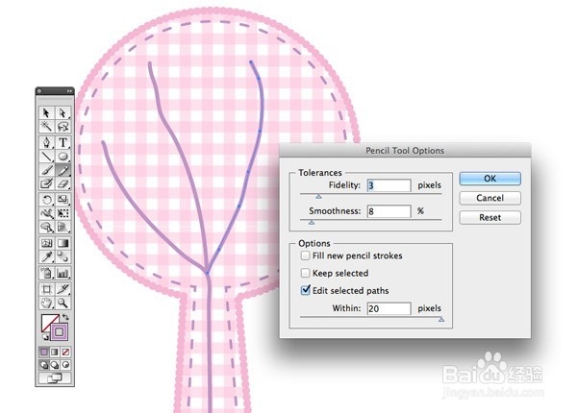Click the Smoothness percentage field

pyautogui.click(x=389, y=211)
